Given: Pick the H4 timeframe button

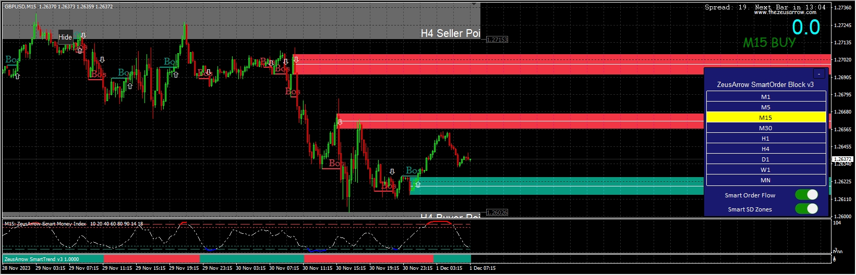Looking at the screenshot, I should (766, 149).
